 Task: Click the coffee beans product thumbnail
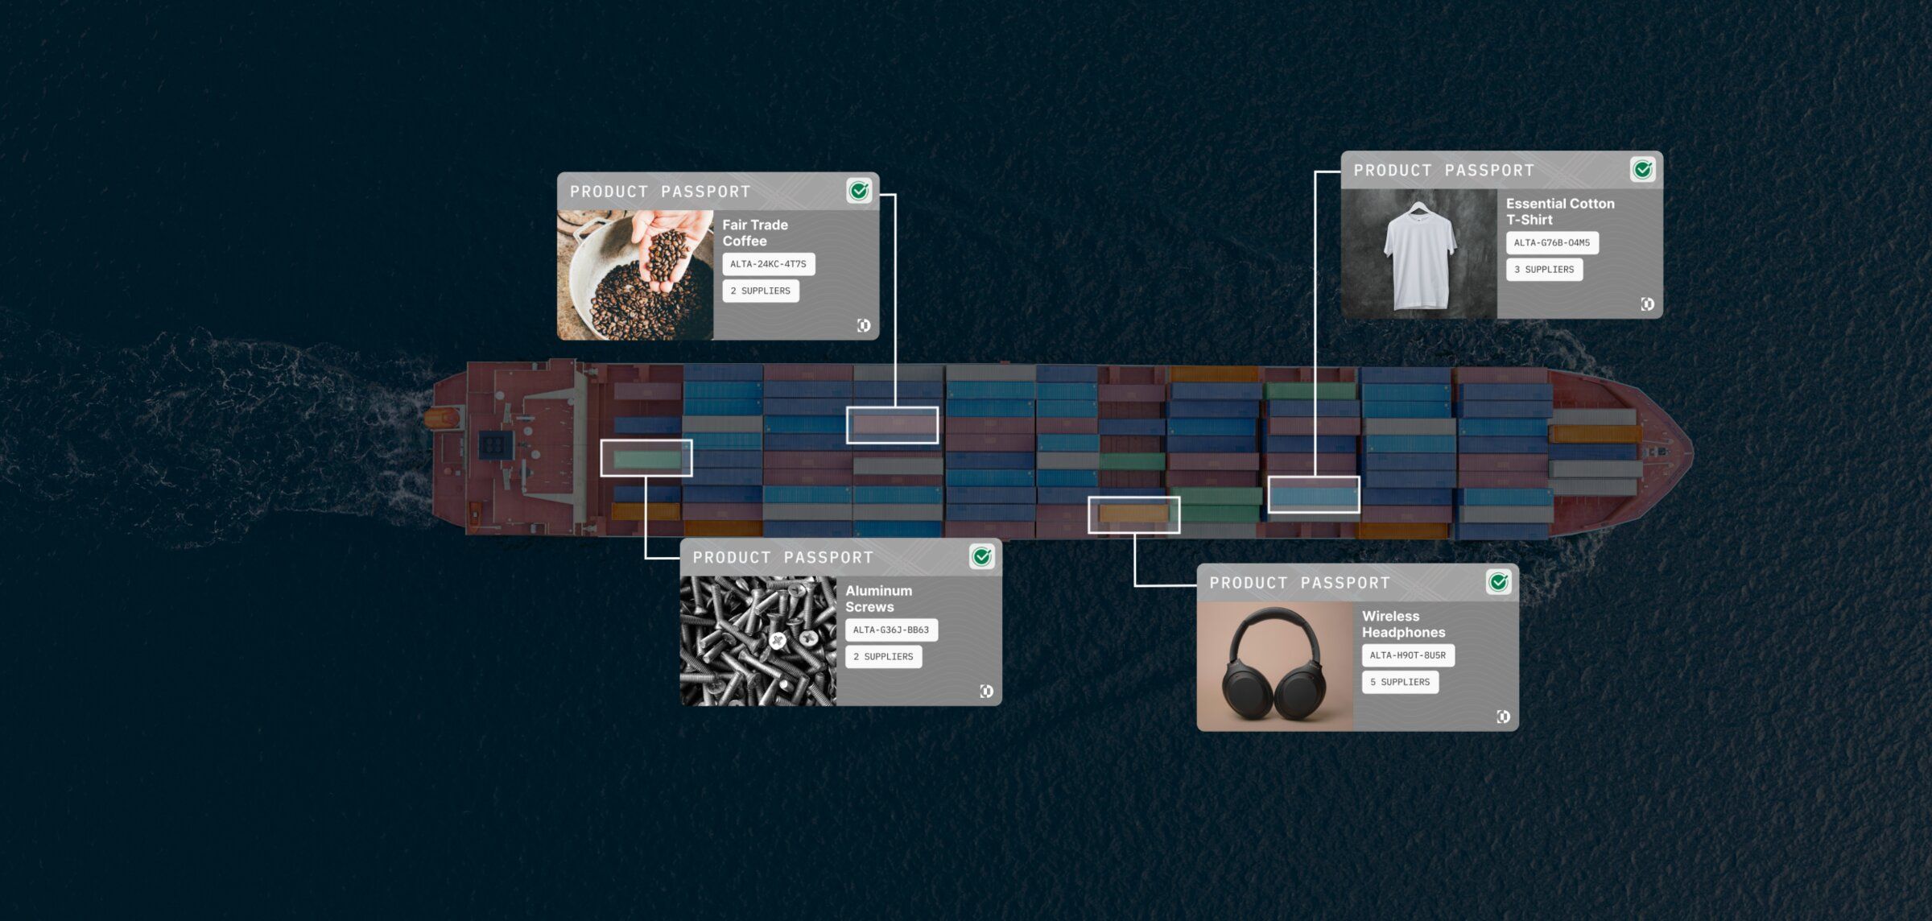(x=635, y=275)
